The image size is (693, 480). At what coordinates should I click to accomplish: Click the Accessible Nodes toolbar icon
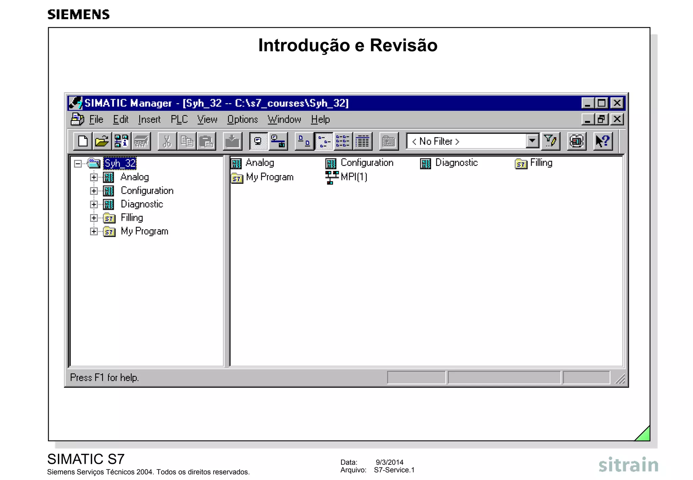[121, 141]
